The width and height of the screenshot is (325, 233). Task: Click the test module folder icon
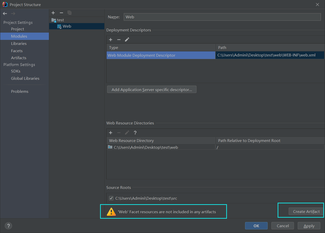(x=54, y=20)
